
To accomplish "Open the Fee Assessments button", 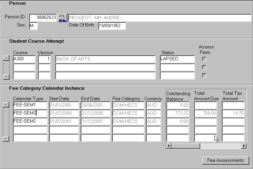I will click(225, 160).
